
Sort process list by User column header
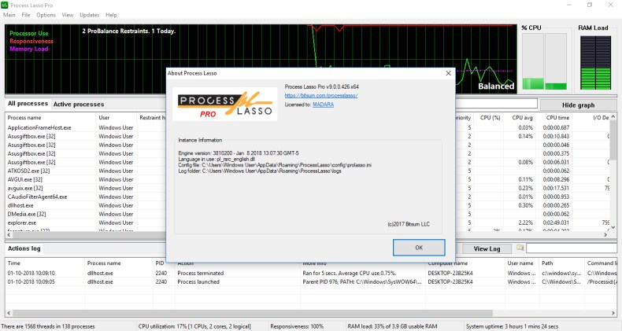pyautogui.click(x=117, y=118)
